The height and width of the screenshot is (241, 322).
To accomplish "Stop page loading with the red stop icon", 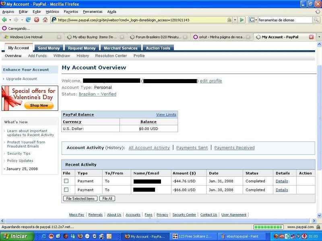I will coord(37,20).
